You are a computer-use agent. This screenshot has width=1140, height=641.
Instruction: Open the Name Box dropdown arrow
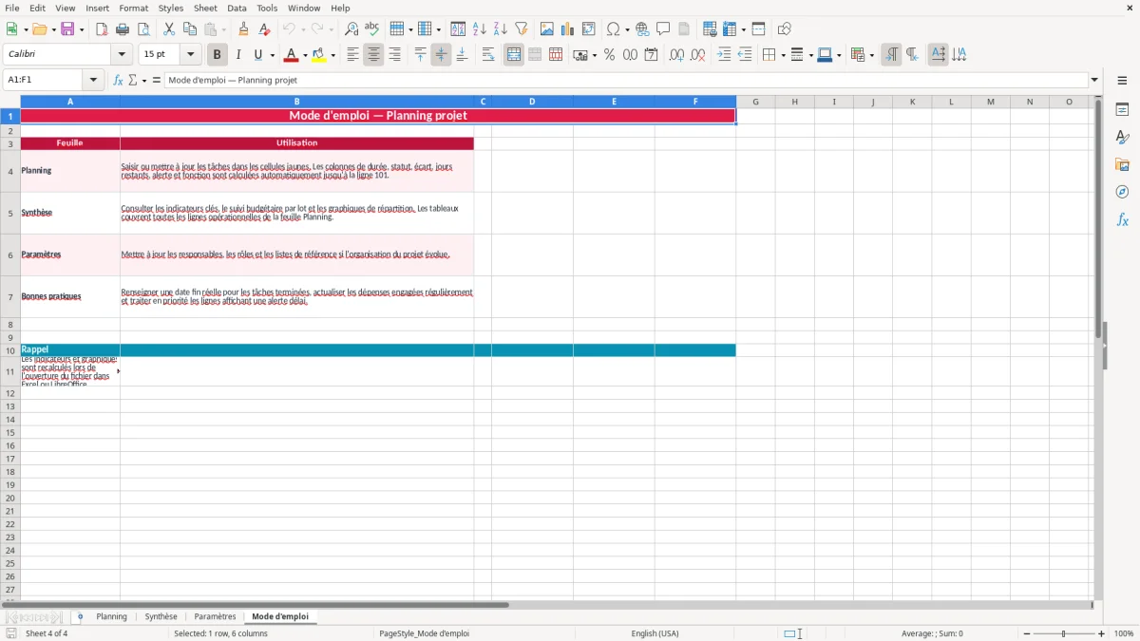[93, 81]
